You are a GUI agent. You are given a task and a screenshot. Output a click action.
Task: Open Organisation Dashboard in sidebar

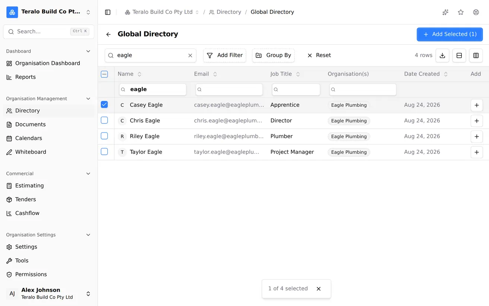pyautogui.click(x=49, y=63)
